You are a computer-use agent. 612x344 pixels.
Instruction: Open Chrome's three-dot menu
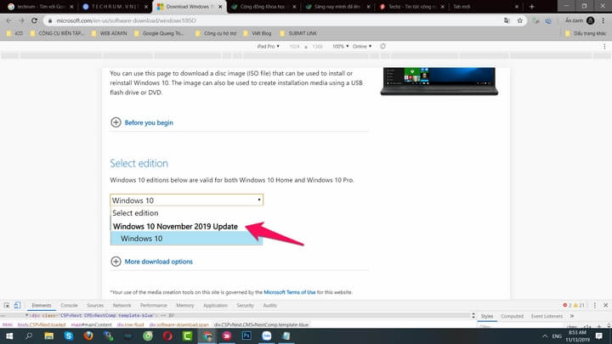coord(603,20)
